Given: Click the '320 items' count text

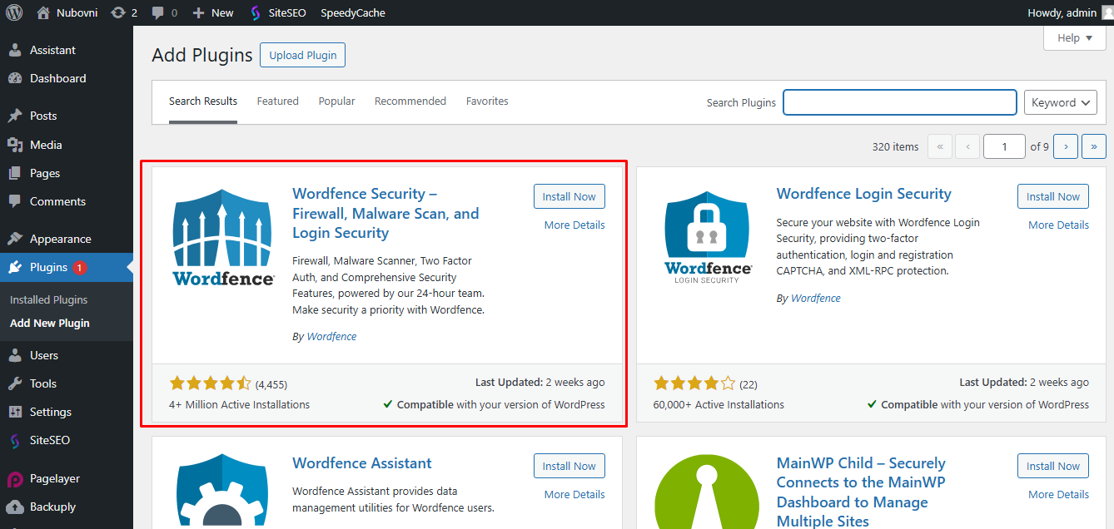Looking at the screenshot, I should pos(896,146).
